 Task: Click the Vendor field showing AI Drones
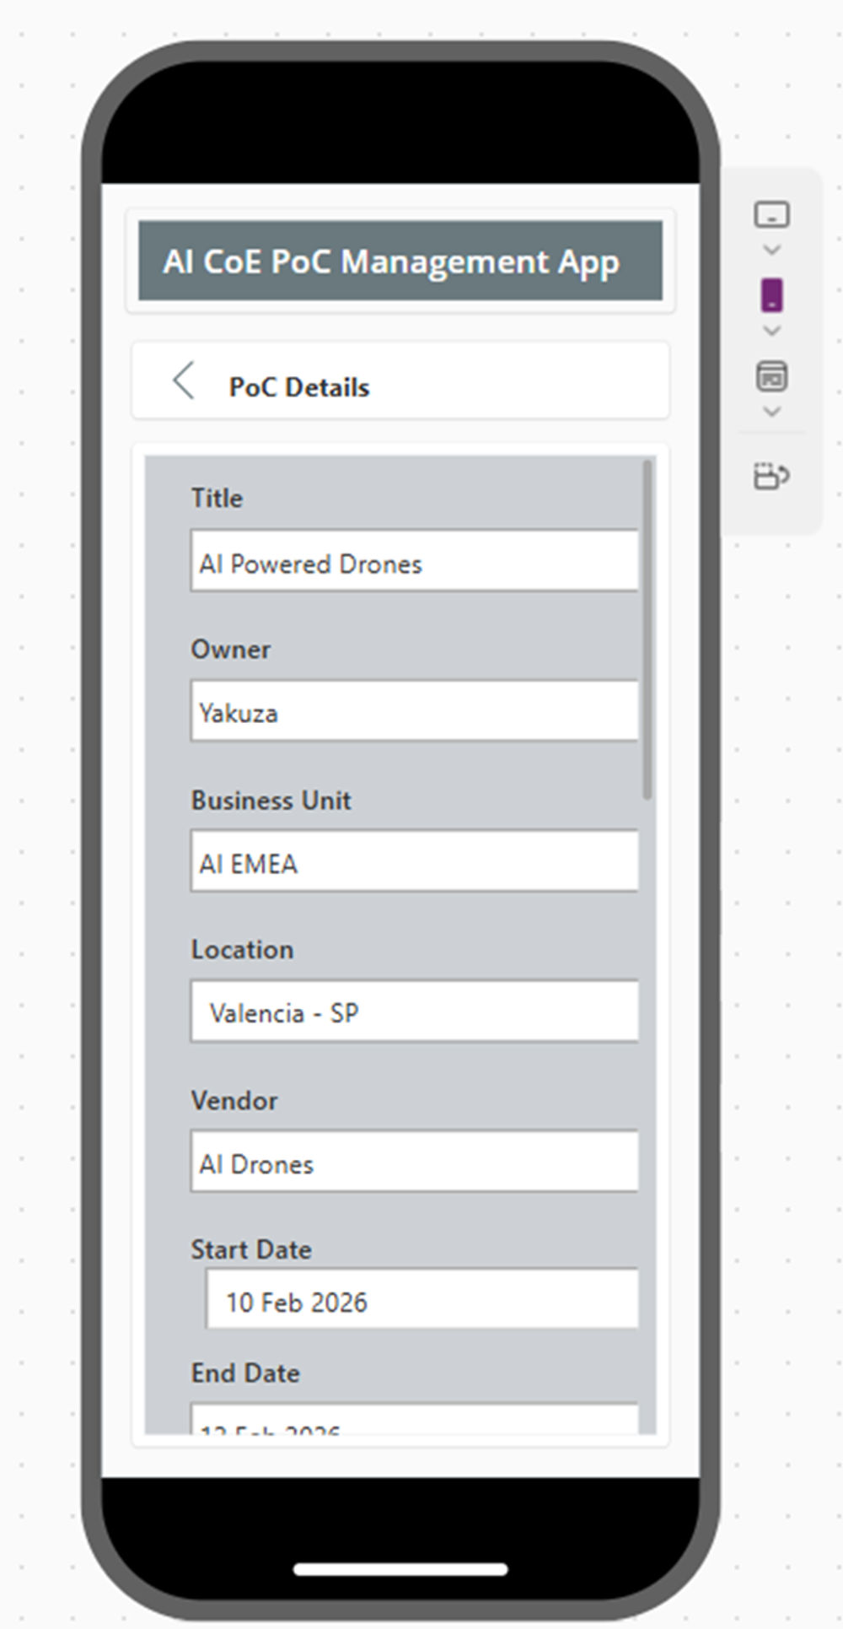415,1162
